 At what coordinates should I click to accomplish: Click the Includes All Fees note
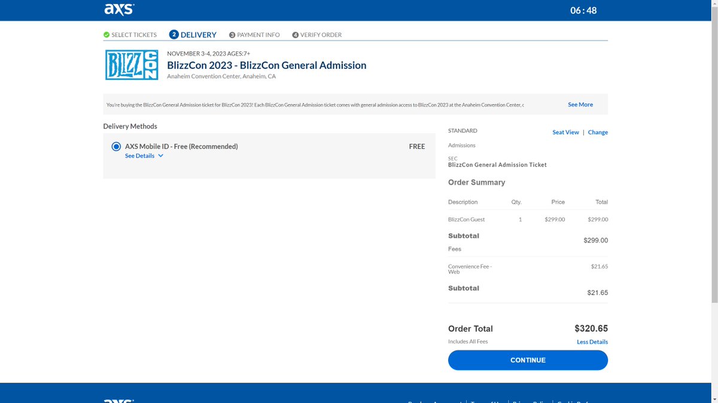(468, 342)
